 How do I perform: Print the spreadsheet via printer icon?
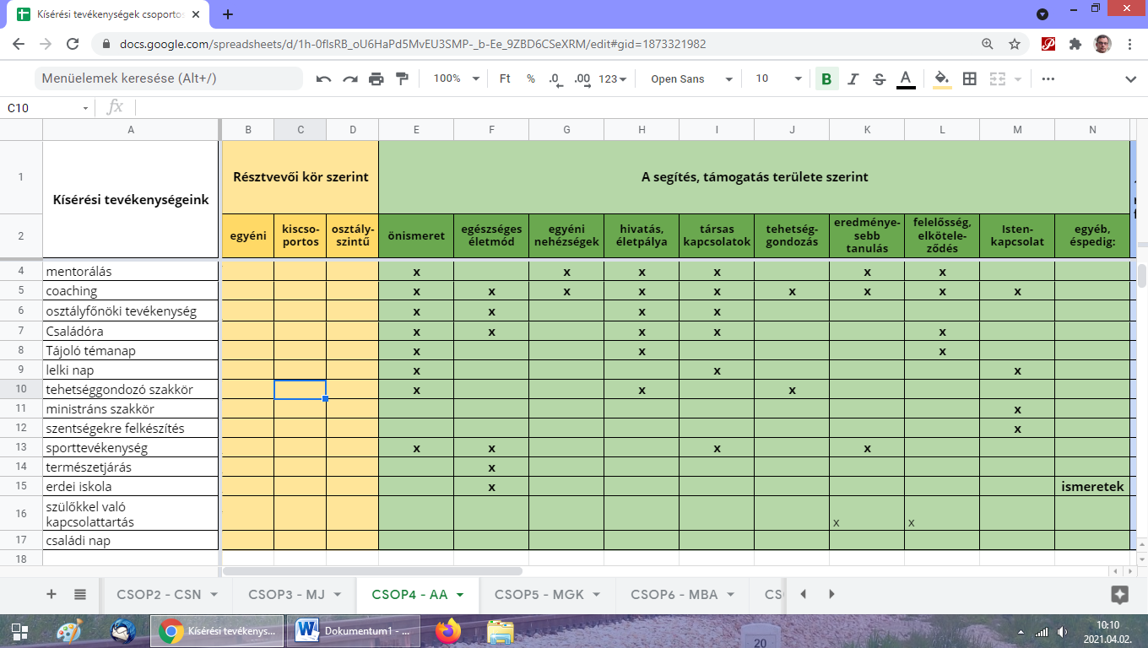point(376,78)
